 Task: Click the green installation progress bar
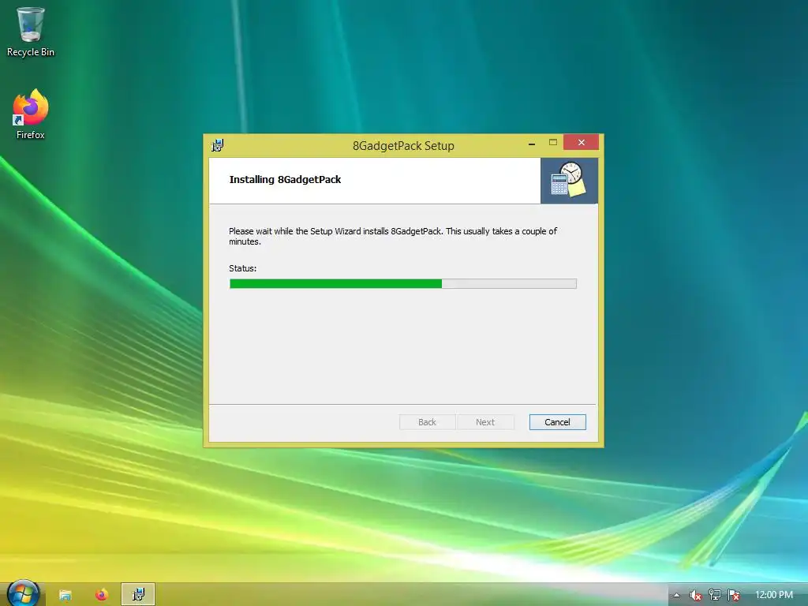click(403, 283)
